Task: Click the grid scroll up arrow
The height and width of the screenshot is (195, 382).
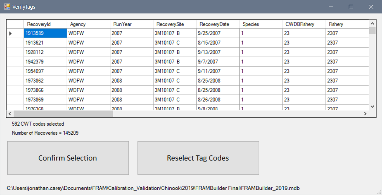Action: (x=372, y=23)
